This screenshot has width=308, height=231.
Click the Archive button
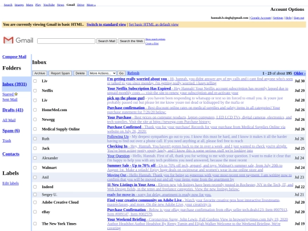click(x=40, y=73)
